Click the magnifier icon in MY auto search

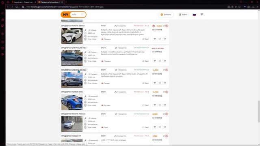[82, 15]
